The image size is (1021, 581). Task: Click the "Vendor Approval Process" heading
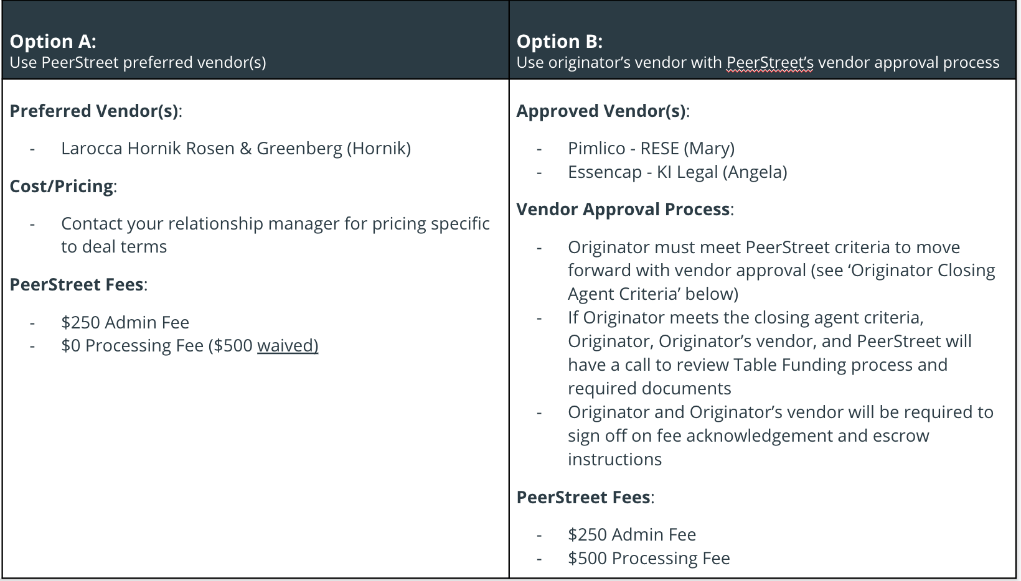pyautogui.click(x=623, y=210)
